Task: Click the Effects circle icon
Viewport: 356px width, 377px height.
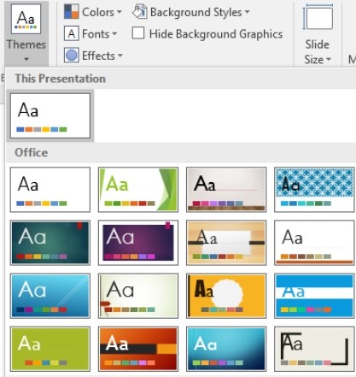Action: pos(71,56)
